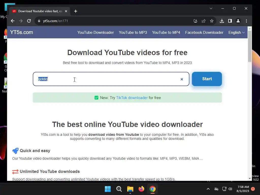Bookmark this tab with the star
The width and height of the screenshot is (260, 195).
tap(212, 21)
